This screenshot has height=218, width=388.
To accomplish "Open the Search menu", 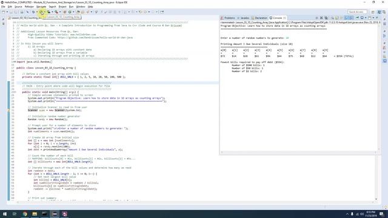I will (52, 7).
